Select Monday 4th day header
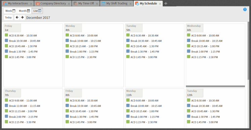The image size is (251, 130). (x=73, y=28)
